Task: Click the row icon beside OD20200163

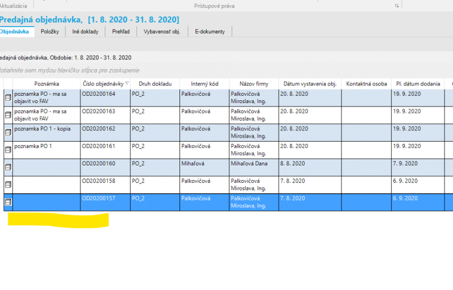Action: tap(8, 115)
